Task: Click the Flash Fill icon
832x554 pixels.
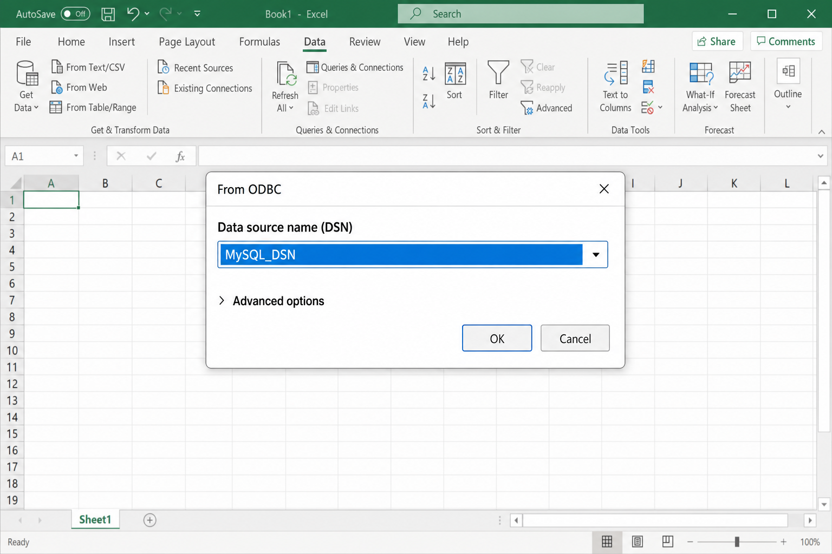Action: tap(648, 67)
